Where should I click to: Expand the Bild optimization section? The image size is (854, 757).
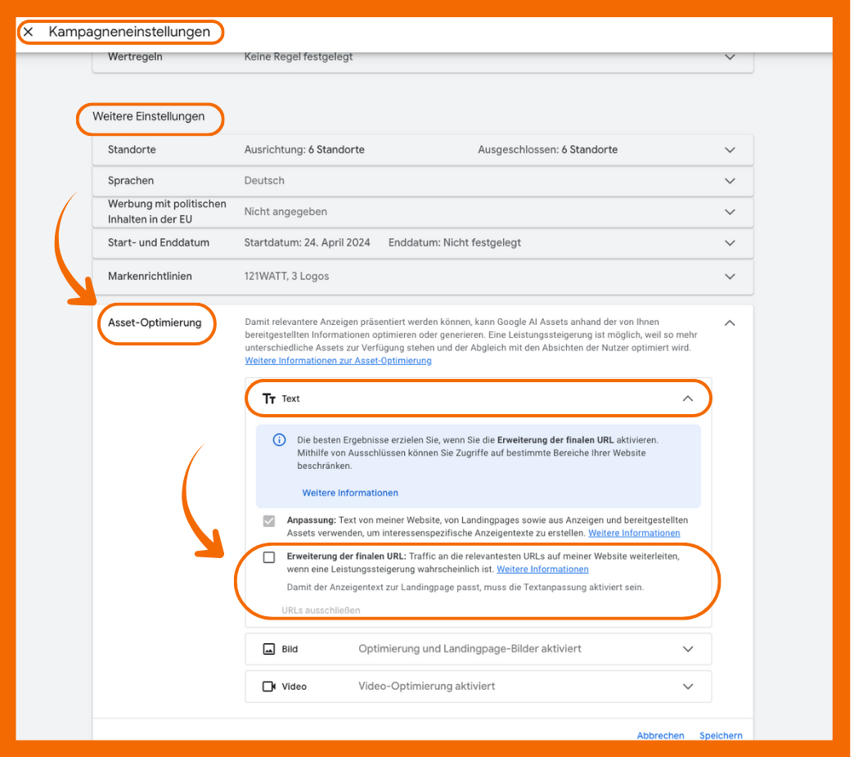tap(687, 649)
